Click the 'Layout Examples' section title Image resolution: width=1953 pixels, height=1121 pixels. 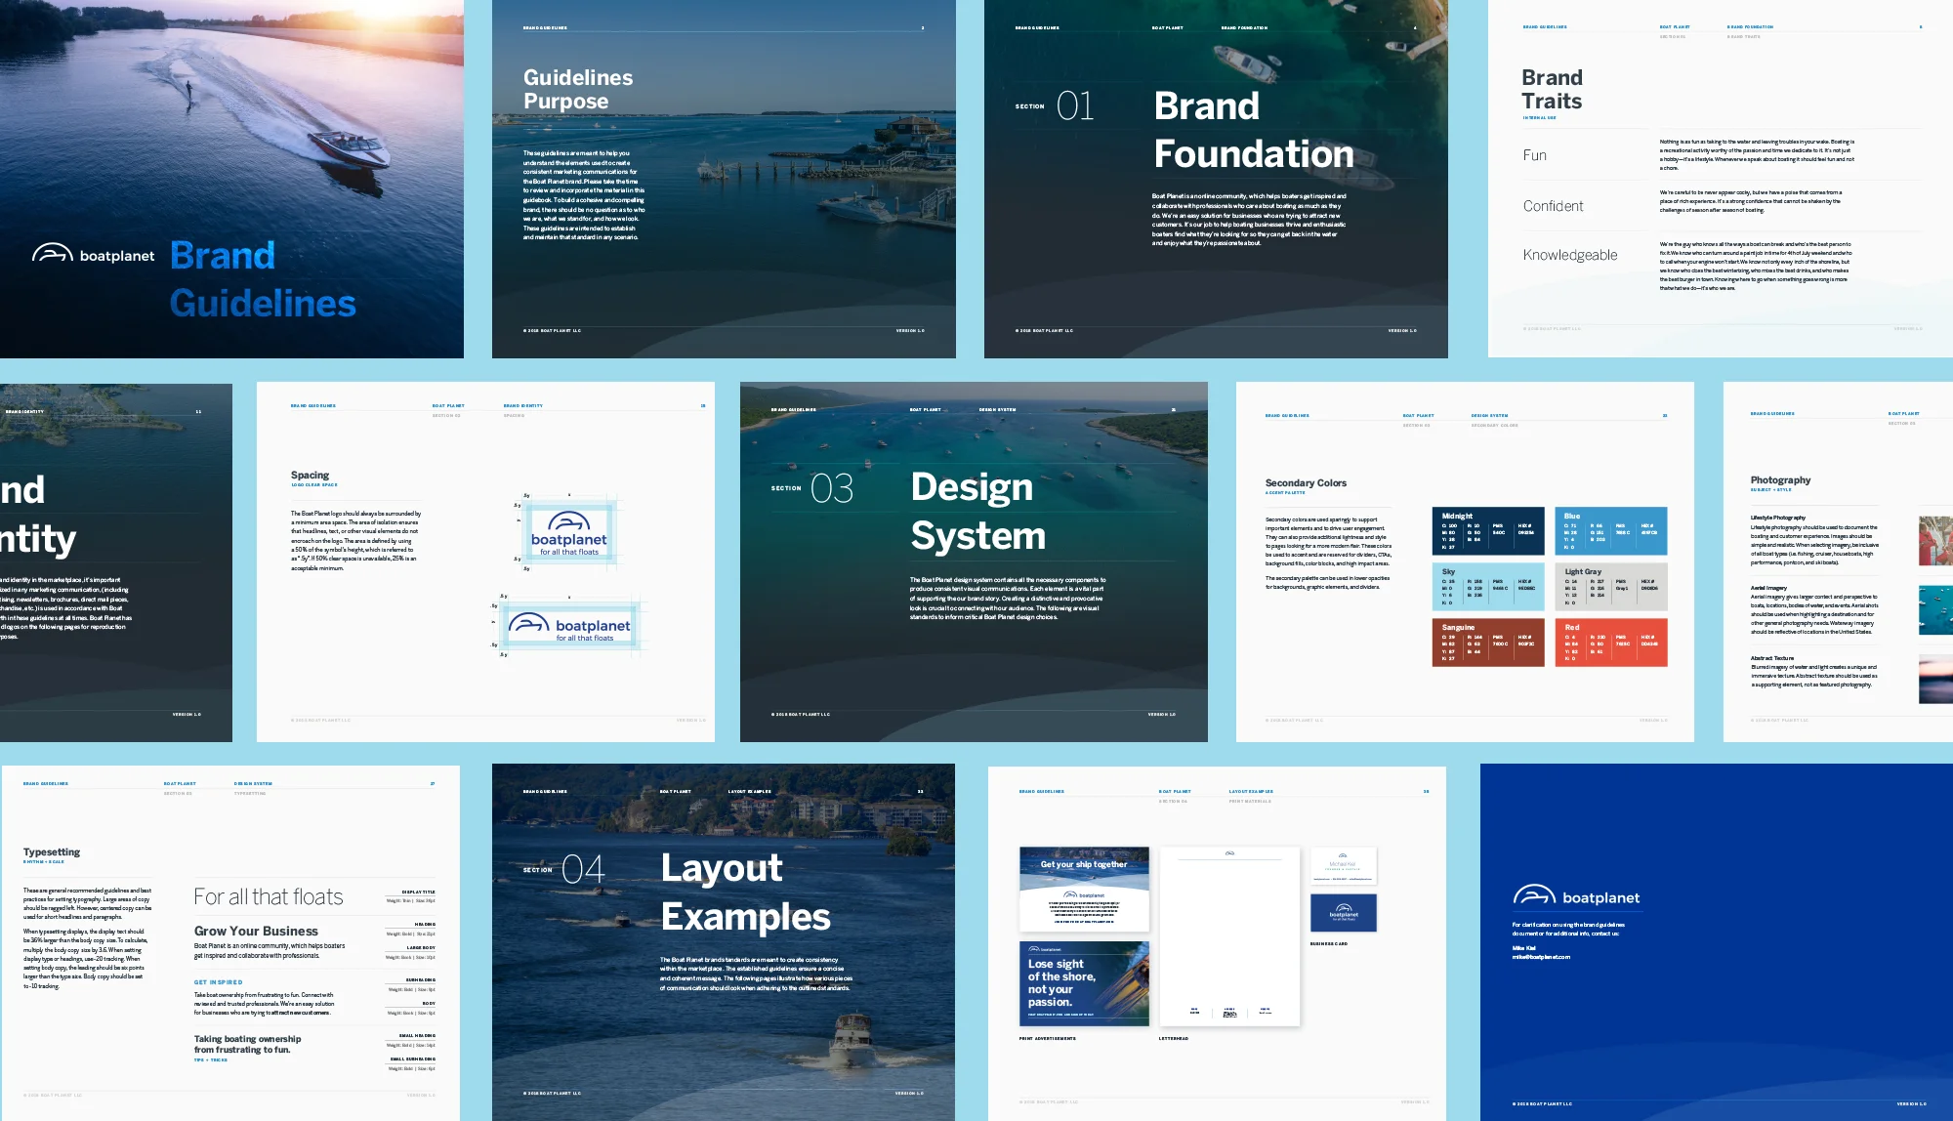745,892
